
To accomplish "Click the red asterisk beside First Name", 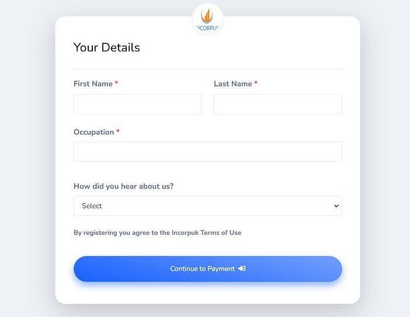I will coord(116,83).
